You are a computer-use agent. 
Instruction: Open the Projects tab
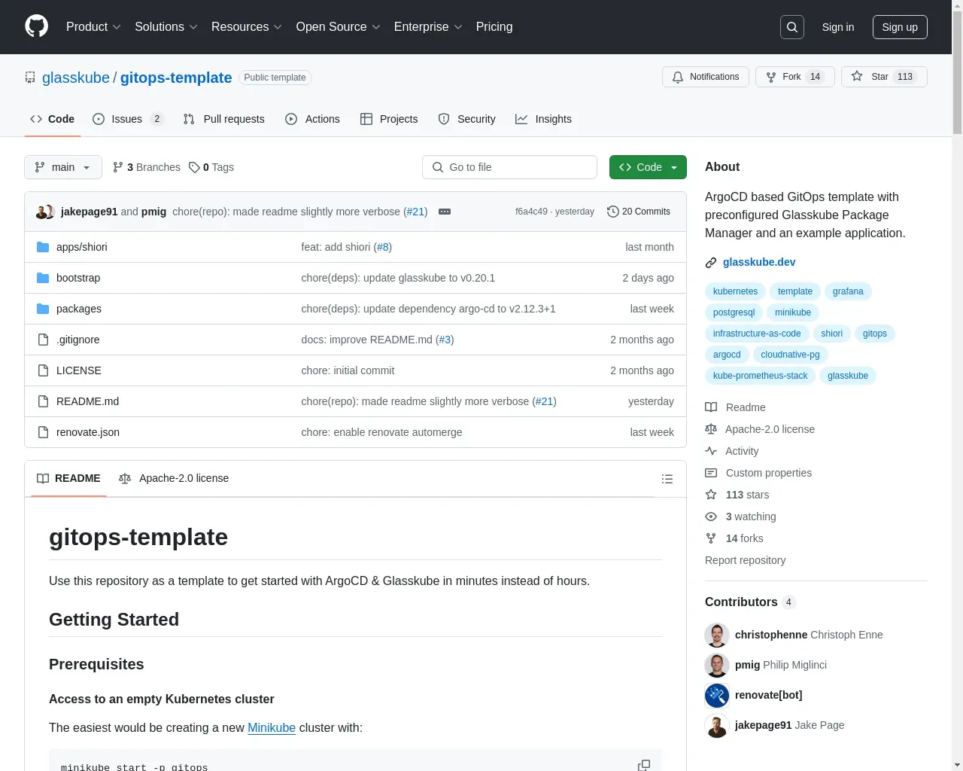point(389,119)
